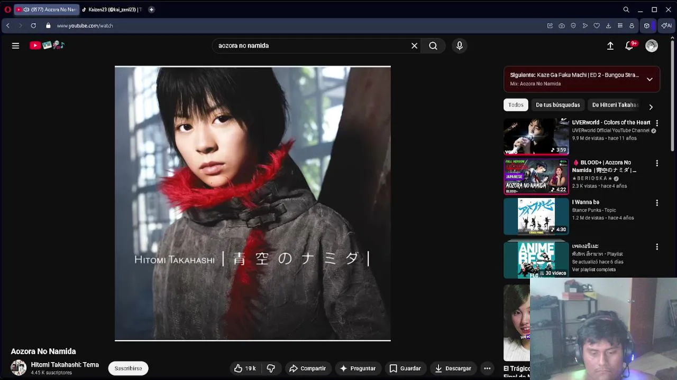
Task: Switch to the Kaizen23 TikTok tab
Action: pyautogui.click(x=111, y=9)
